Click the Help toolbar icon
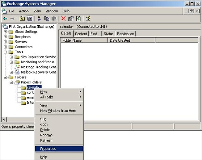This screenshot has height=160, width=202. pos(88,19)
